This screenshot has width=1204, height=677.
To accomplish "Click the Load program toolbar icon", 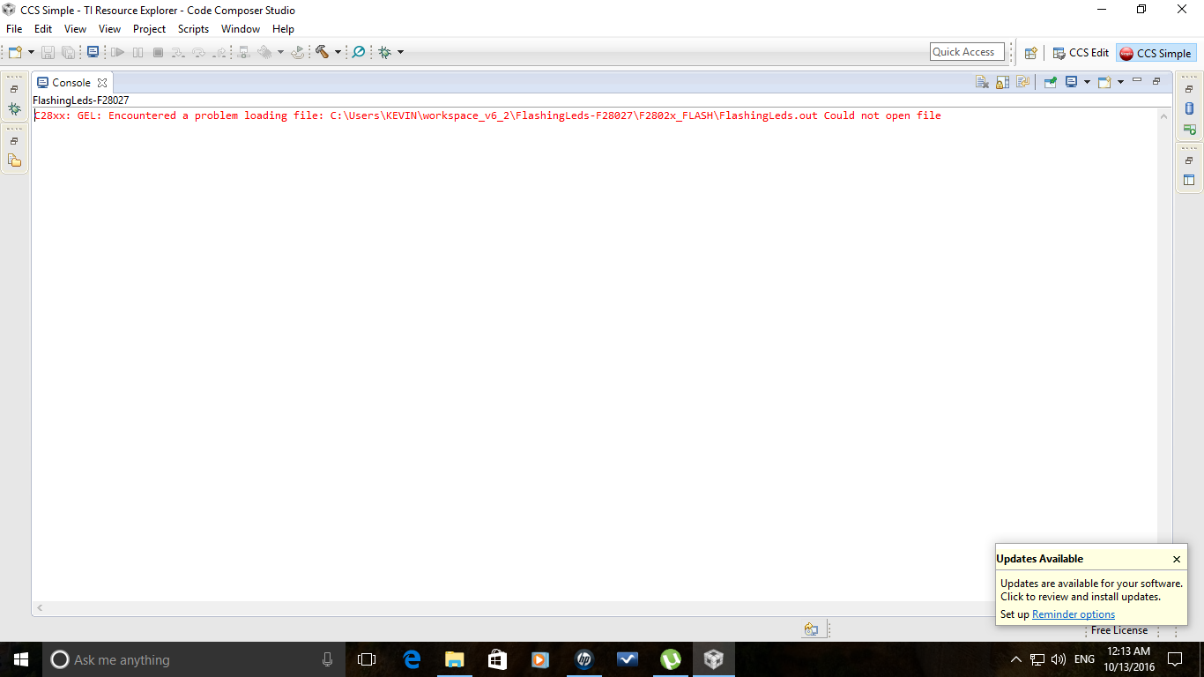I will click(264, 52).
